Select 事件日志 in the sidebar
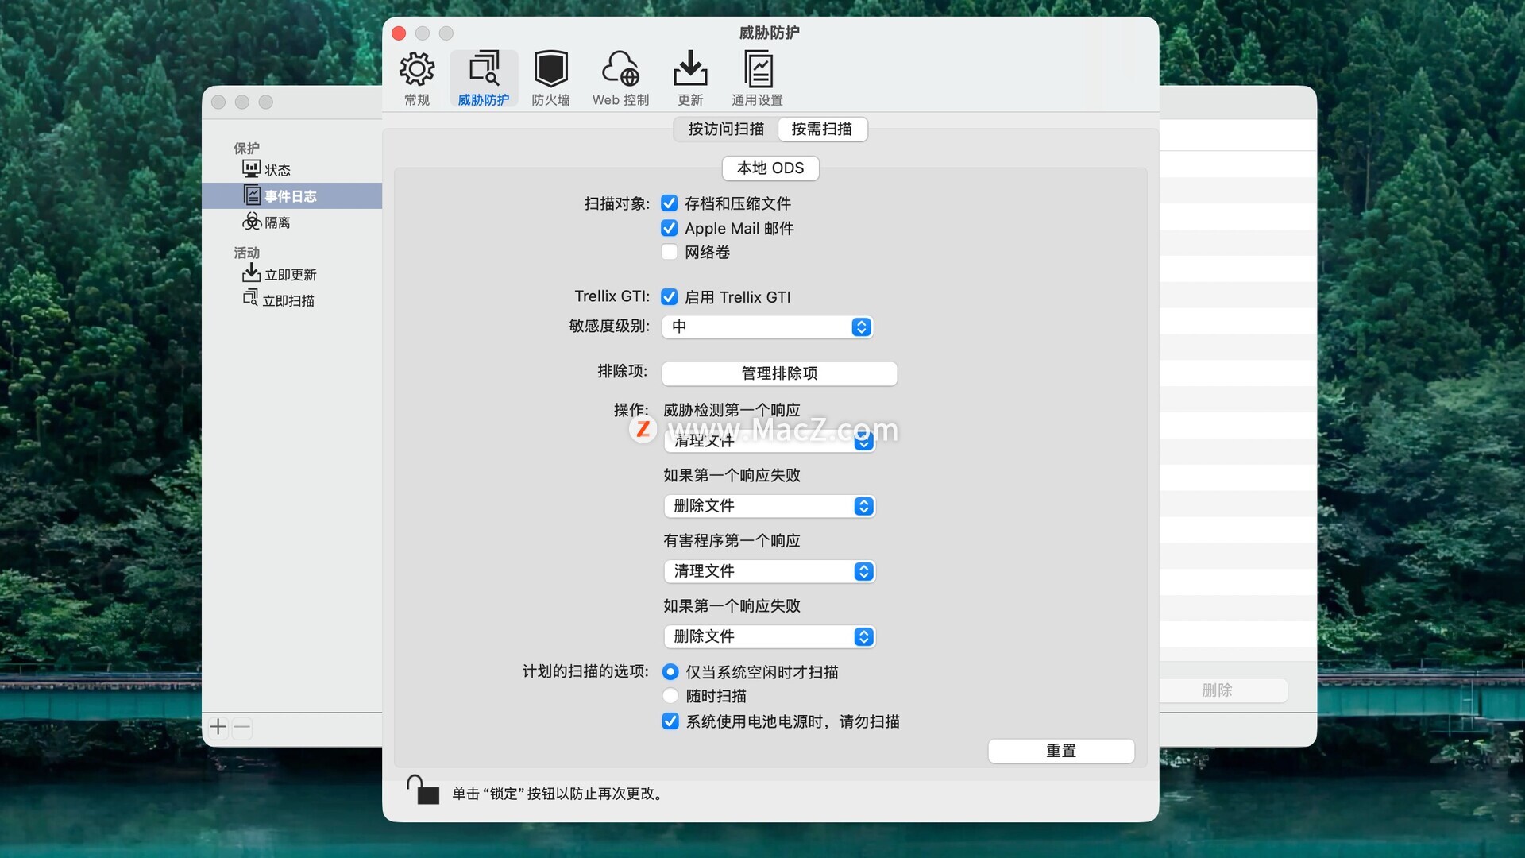This screenshot has width=1525, height=858. coord(291,196)
